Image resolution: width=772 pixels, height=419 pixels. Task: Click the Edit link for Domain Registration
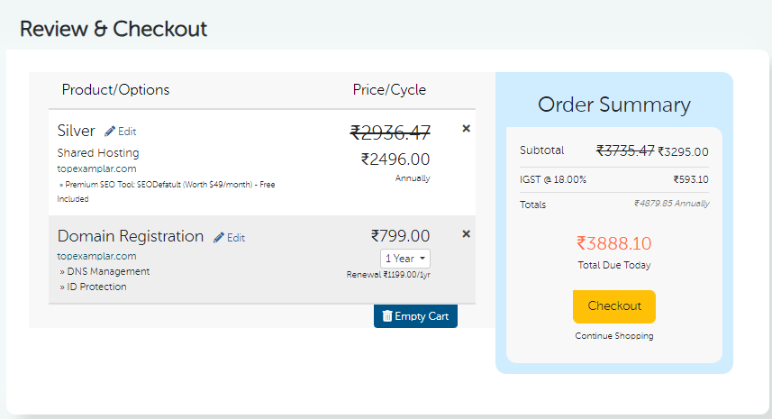(x=236, y=238)
